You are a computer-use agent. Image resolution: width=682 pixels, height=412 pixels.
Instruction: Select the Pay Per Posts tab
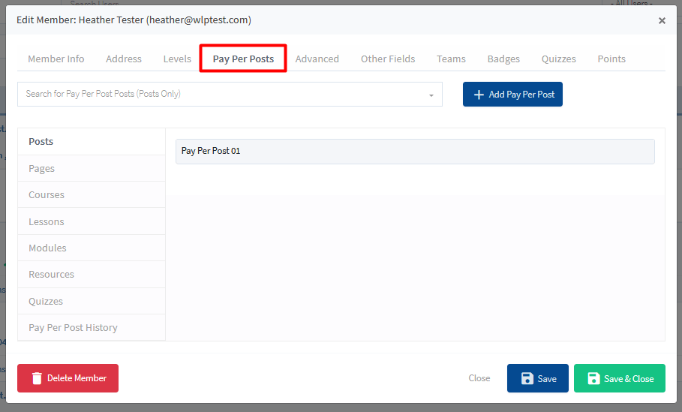pyautogui.click(x=243, y=59)
